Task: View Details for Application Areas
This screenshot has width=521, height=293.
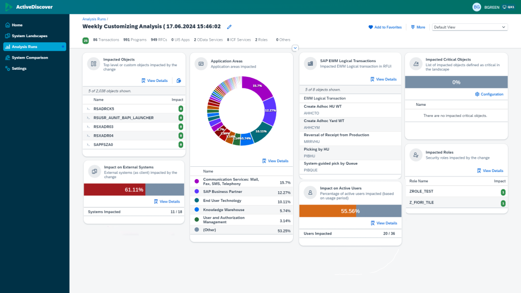Action: 275,161
